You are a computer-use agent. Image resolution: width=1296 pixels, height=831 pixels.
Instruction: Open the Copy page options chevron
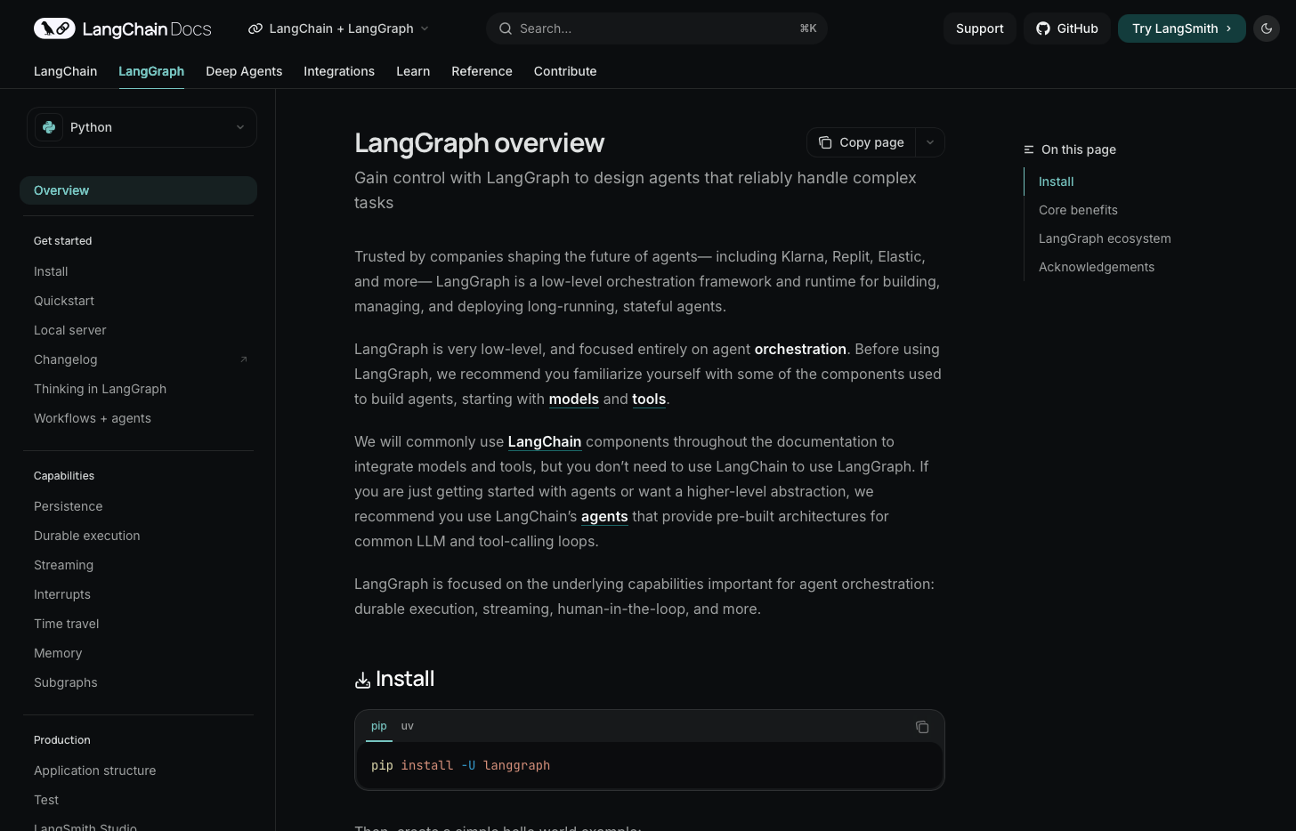pyautogui.click(x=930, y=142)
